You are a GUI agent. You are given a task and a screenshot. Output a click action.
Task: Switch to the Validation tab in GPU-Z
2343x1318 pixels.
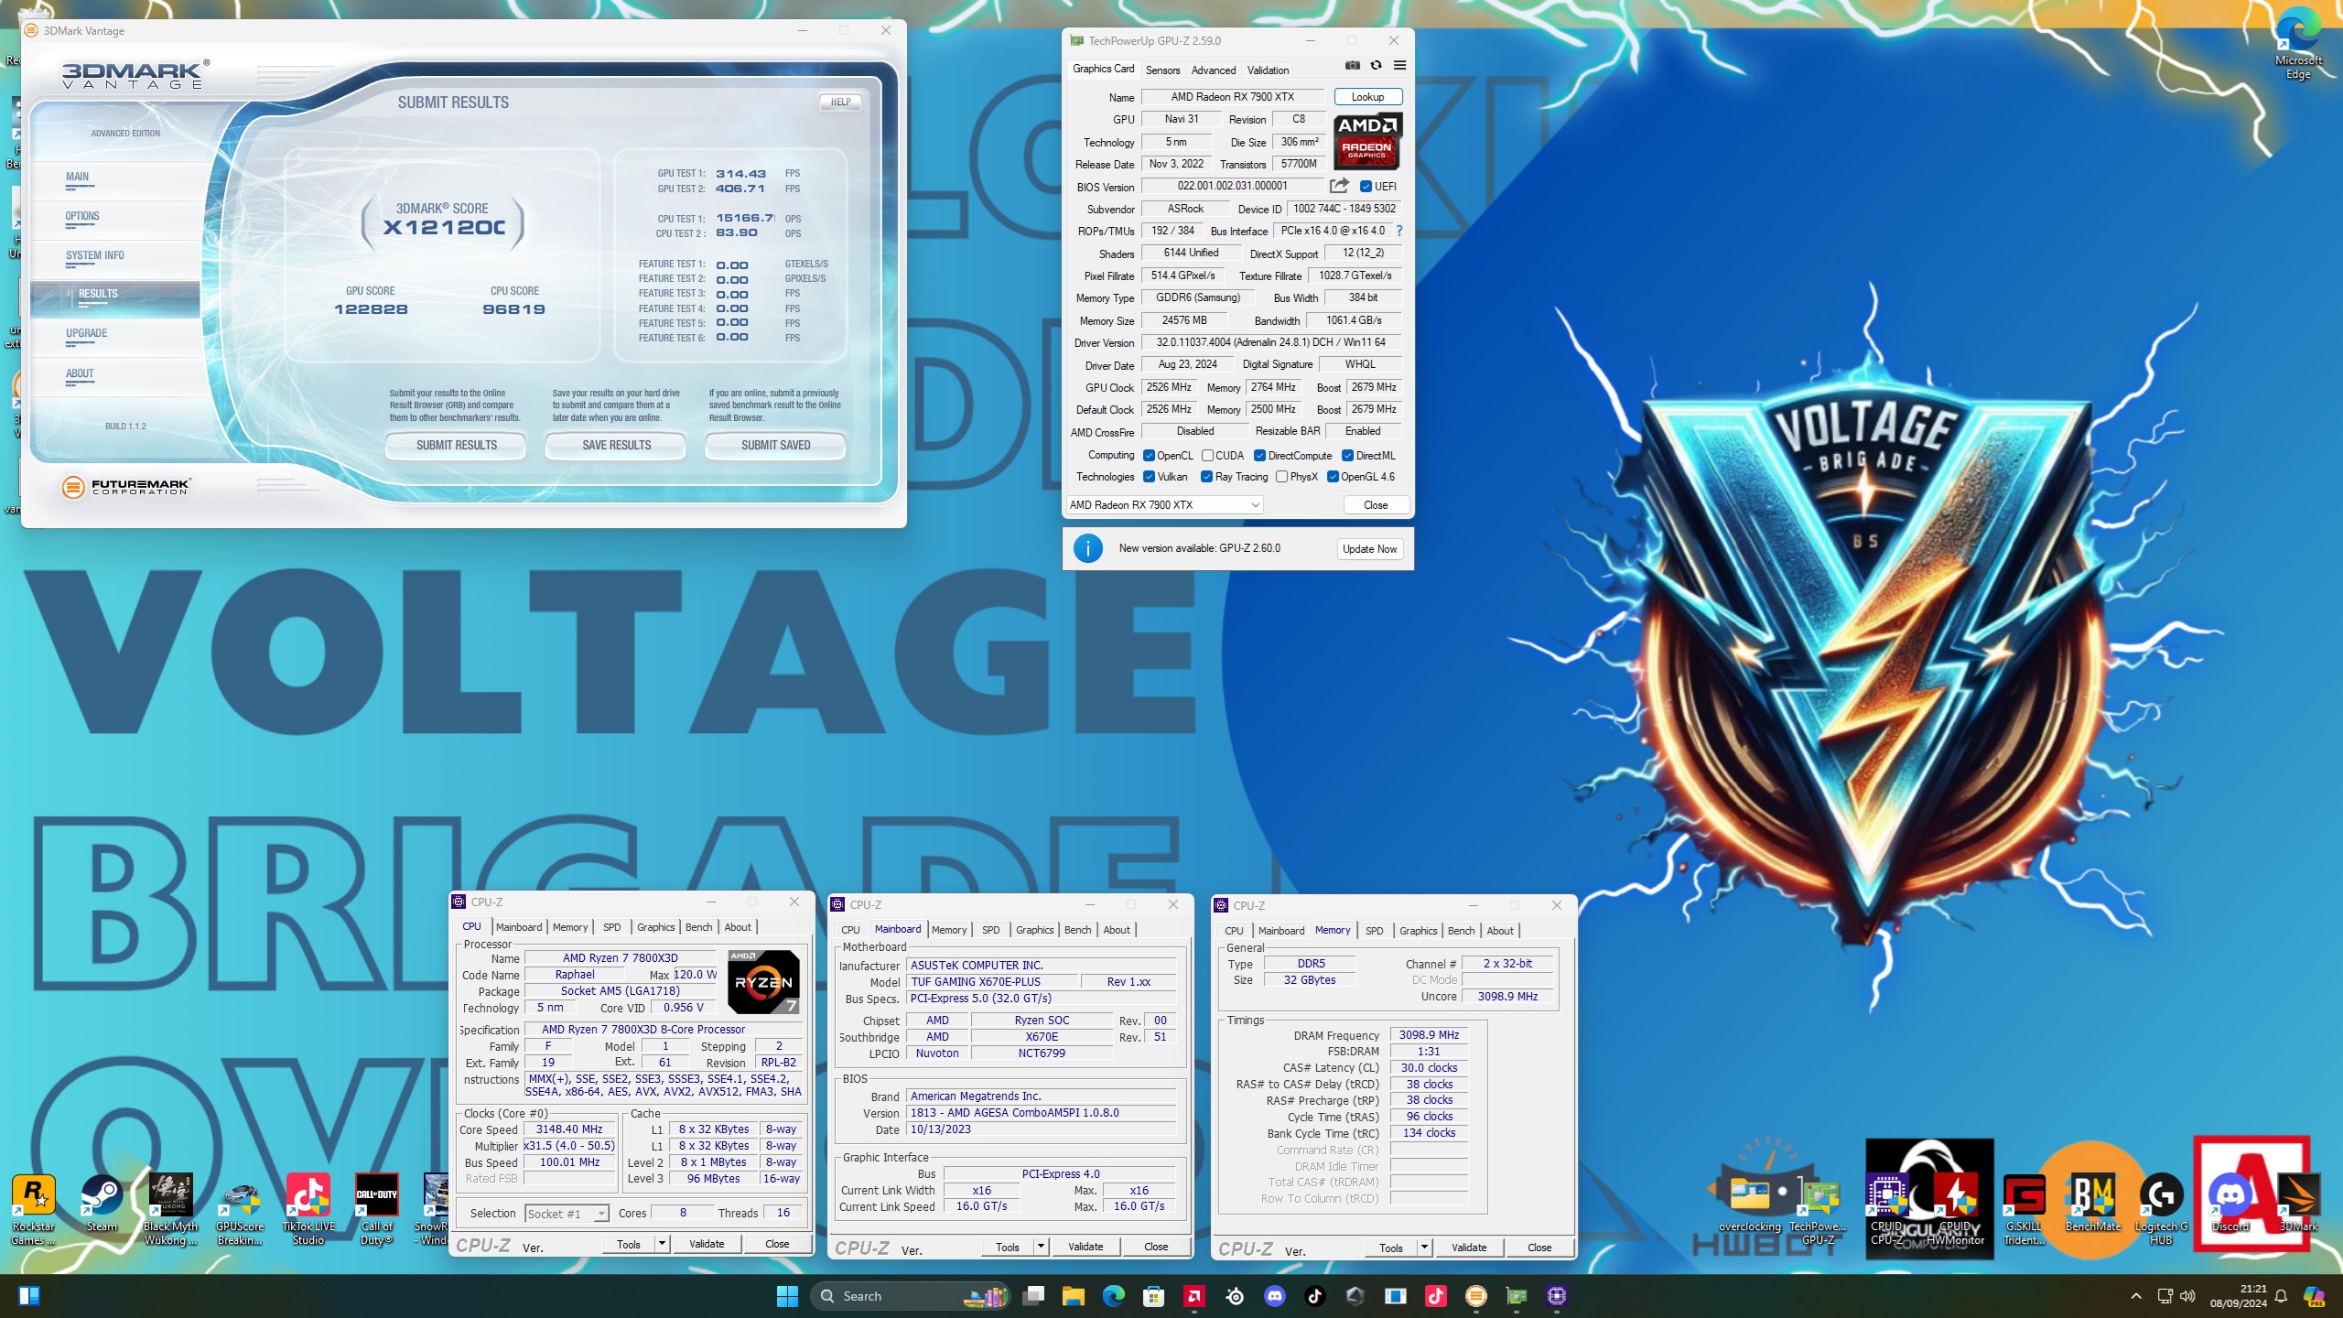coord(1268,70)
